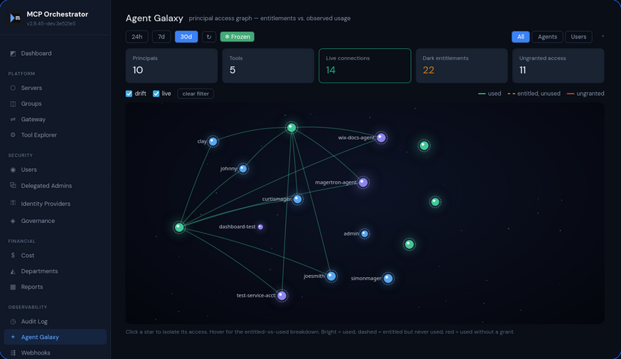The height and width of the screenshot is (359, 621).
Task: Click the green tool node right of wix-docs-agent
Action: [x=424, y=146]
